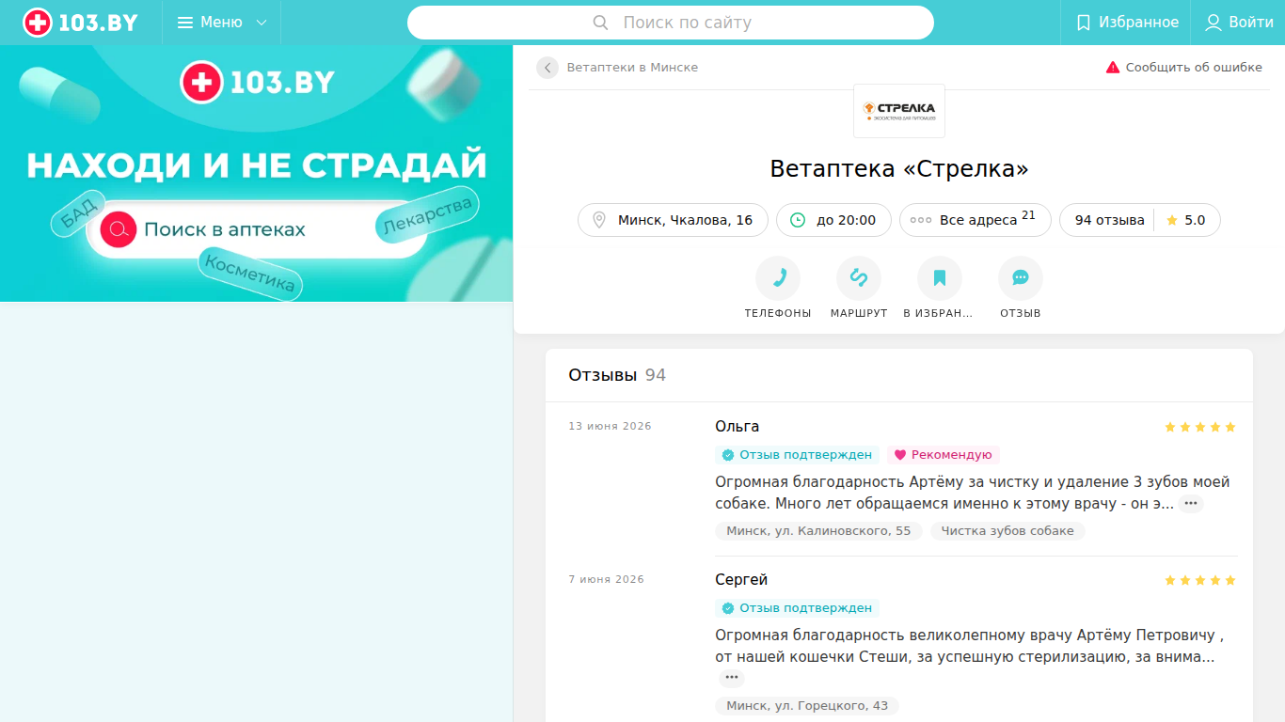Click the Минск, ул. Калиновского, 55 tag
This screenshot has width=1285, height=722.
pyautogui.click(x=818, y=531)
